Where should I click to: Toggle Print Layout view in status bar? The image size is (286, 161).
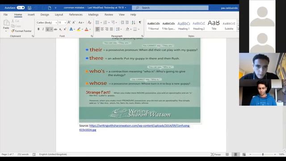236,154
